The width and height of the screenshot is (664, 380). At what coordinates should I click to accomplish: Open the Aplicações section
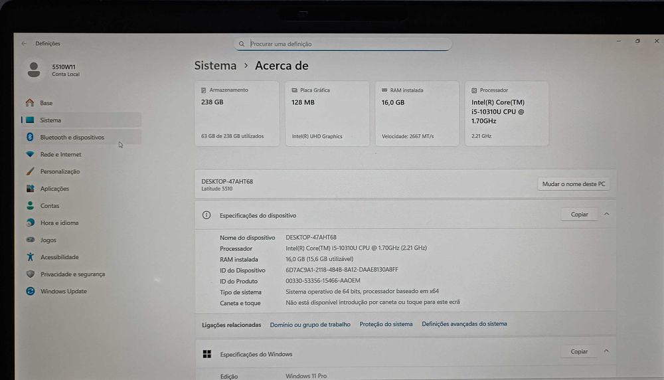pyautogui.click(x=81, y=189)
